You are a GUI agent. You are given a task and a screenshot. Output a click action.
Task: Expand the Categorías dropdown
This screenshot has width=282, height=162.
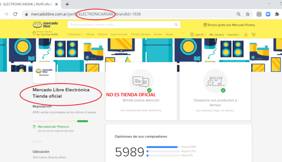coord(75,35)
